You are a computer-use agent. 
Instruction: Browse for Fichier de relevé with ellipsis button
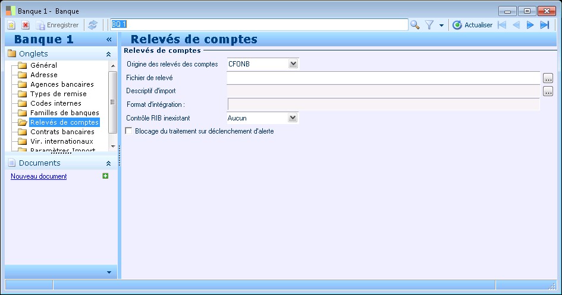coord(548,78)
